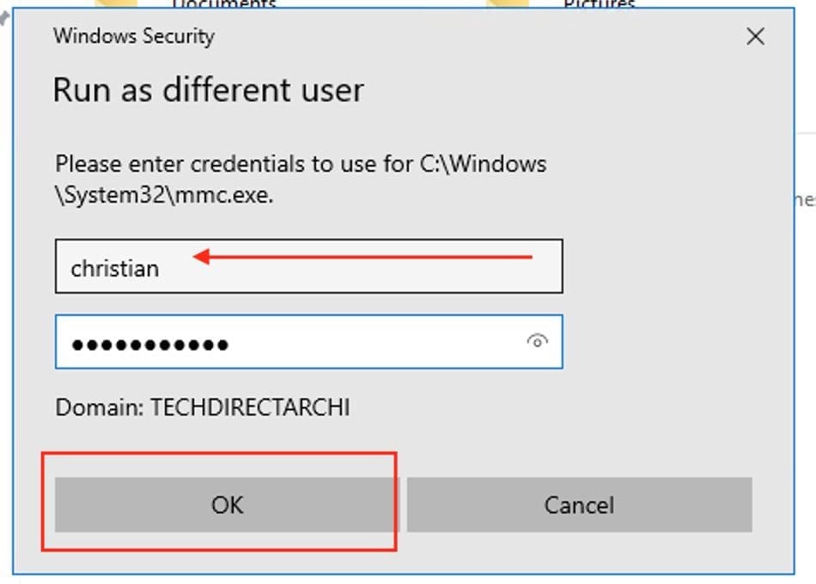Screen dimensions: 816x584
Task: Select the Documents folder label
Action: (x=224, y=4)
